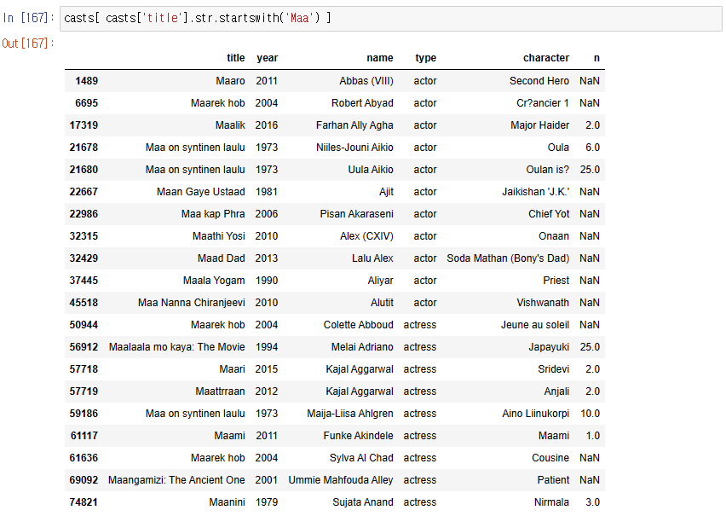Click the character cell 'Japayuki'
Screen dimensions: 726x516
(549, 347)
